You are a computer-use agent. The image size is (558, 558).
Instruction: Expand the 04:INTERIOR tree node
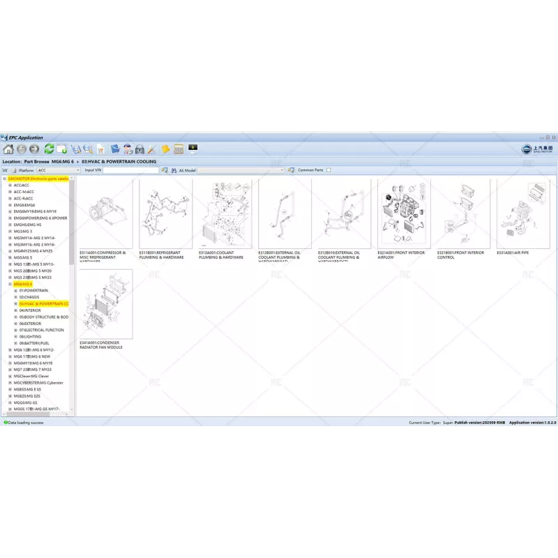coord(15,310)
